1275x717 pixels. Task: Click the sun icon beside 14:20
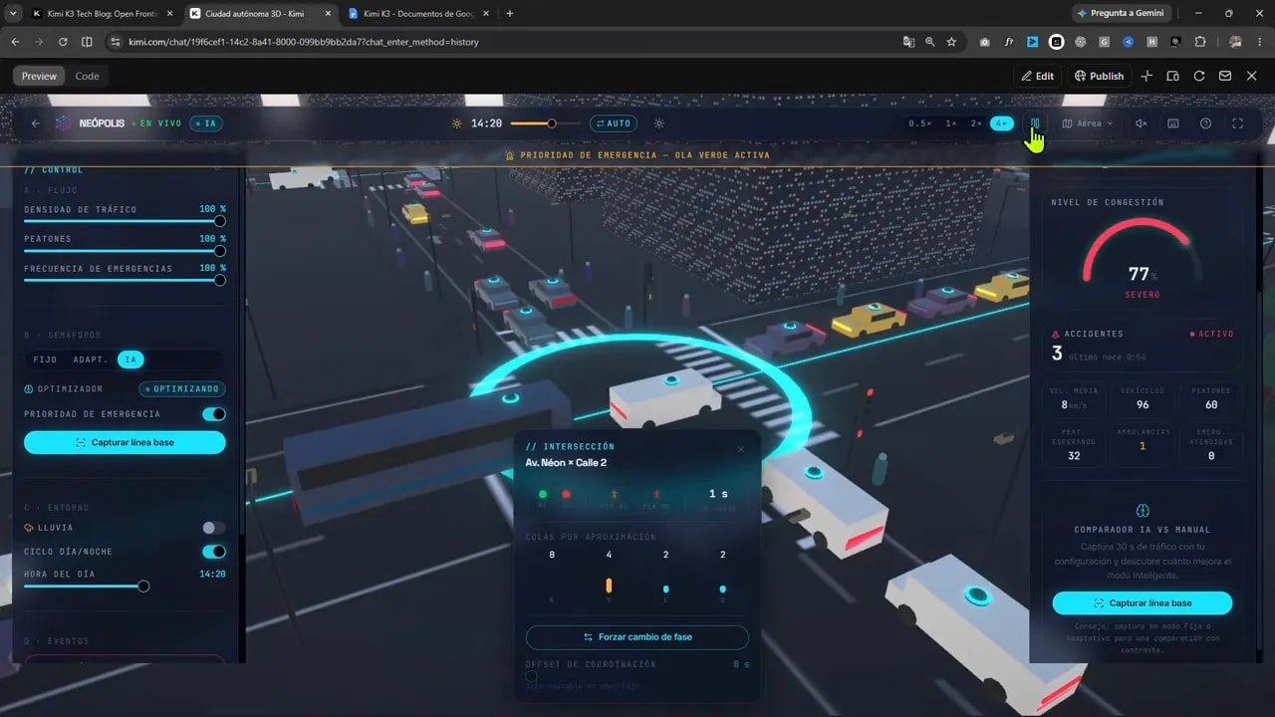click(457, 123)
